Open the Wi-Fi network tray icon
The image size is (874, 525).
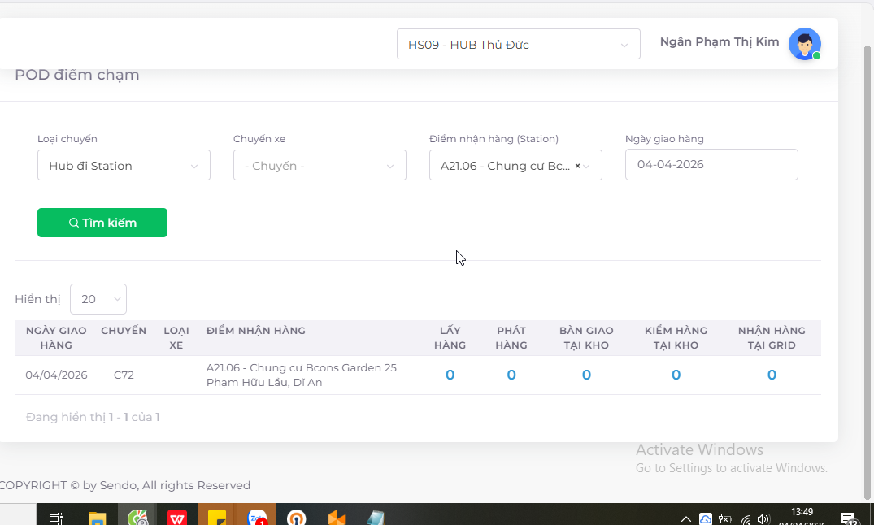tap(746, 519)
